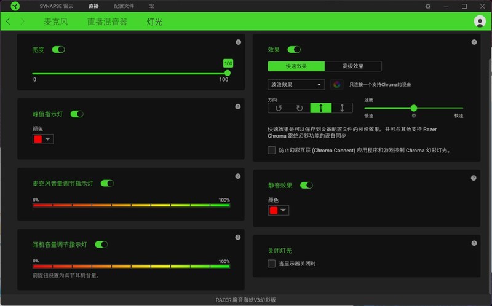
Task: Switch to the SYNAPSE 雷云 menu
Action: [x=57, y=6]
